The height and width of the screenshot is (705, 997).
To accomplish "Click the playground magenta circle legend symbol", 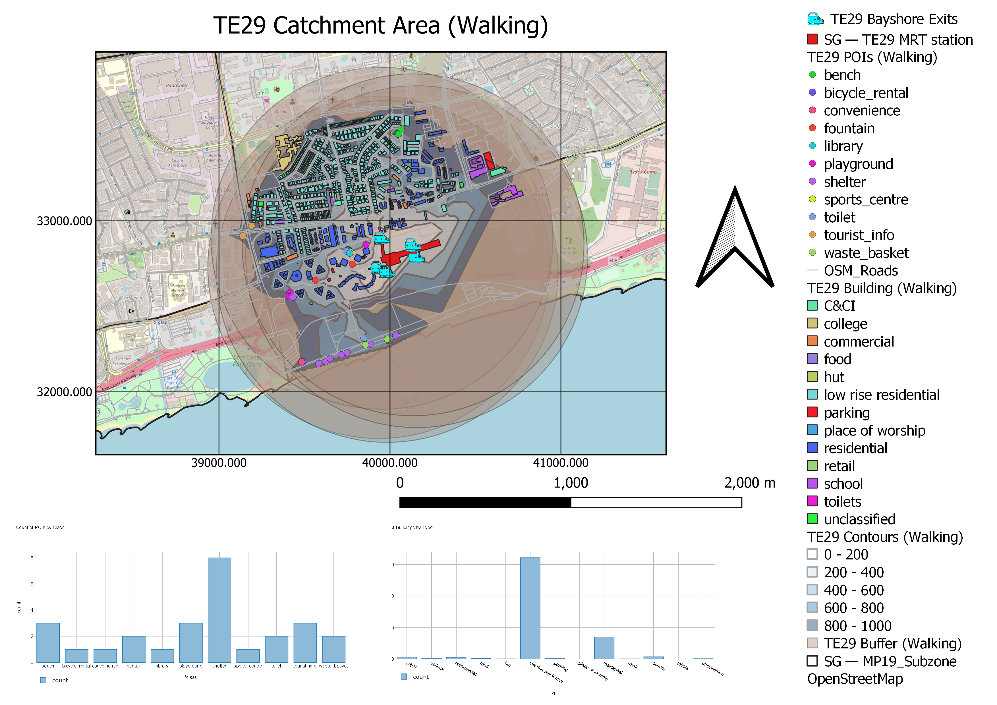I will click(812, 164).
